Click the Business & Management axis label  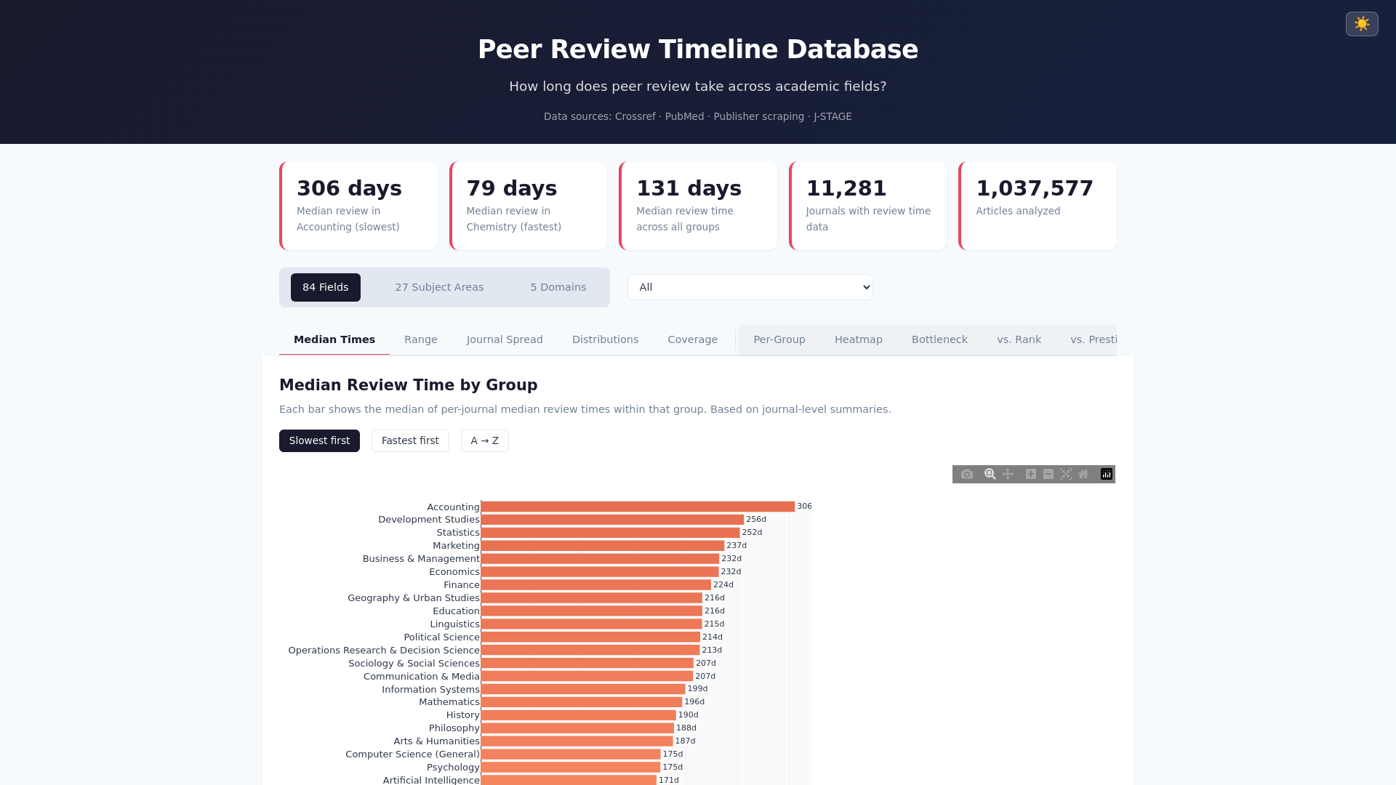[x=421, y=559]
